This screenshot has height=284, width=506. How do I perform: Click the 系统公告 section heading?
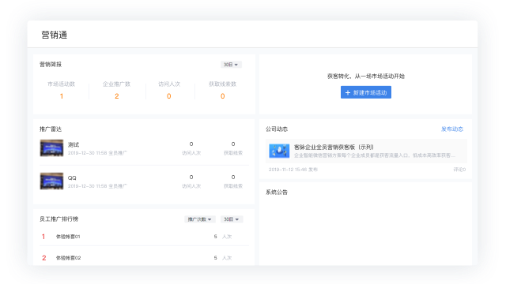click(x=277, y=192)
